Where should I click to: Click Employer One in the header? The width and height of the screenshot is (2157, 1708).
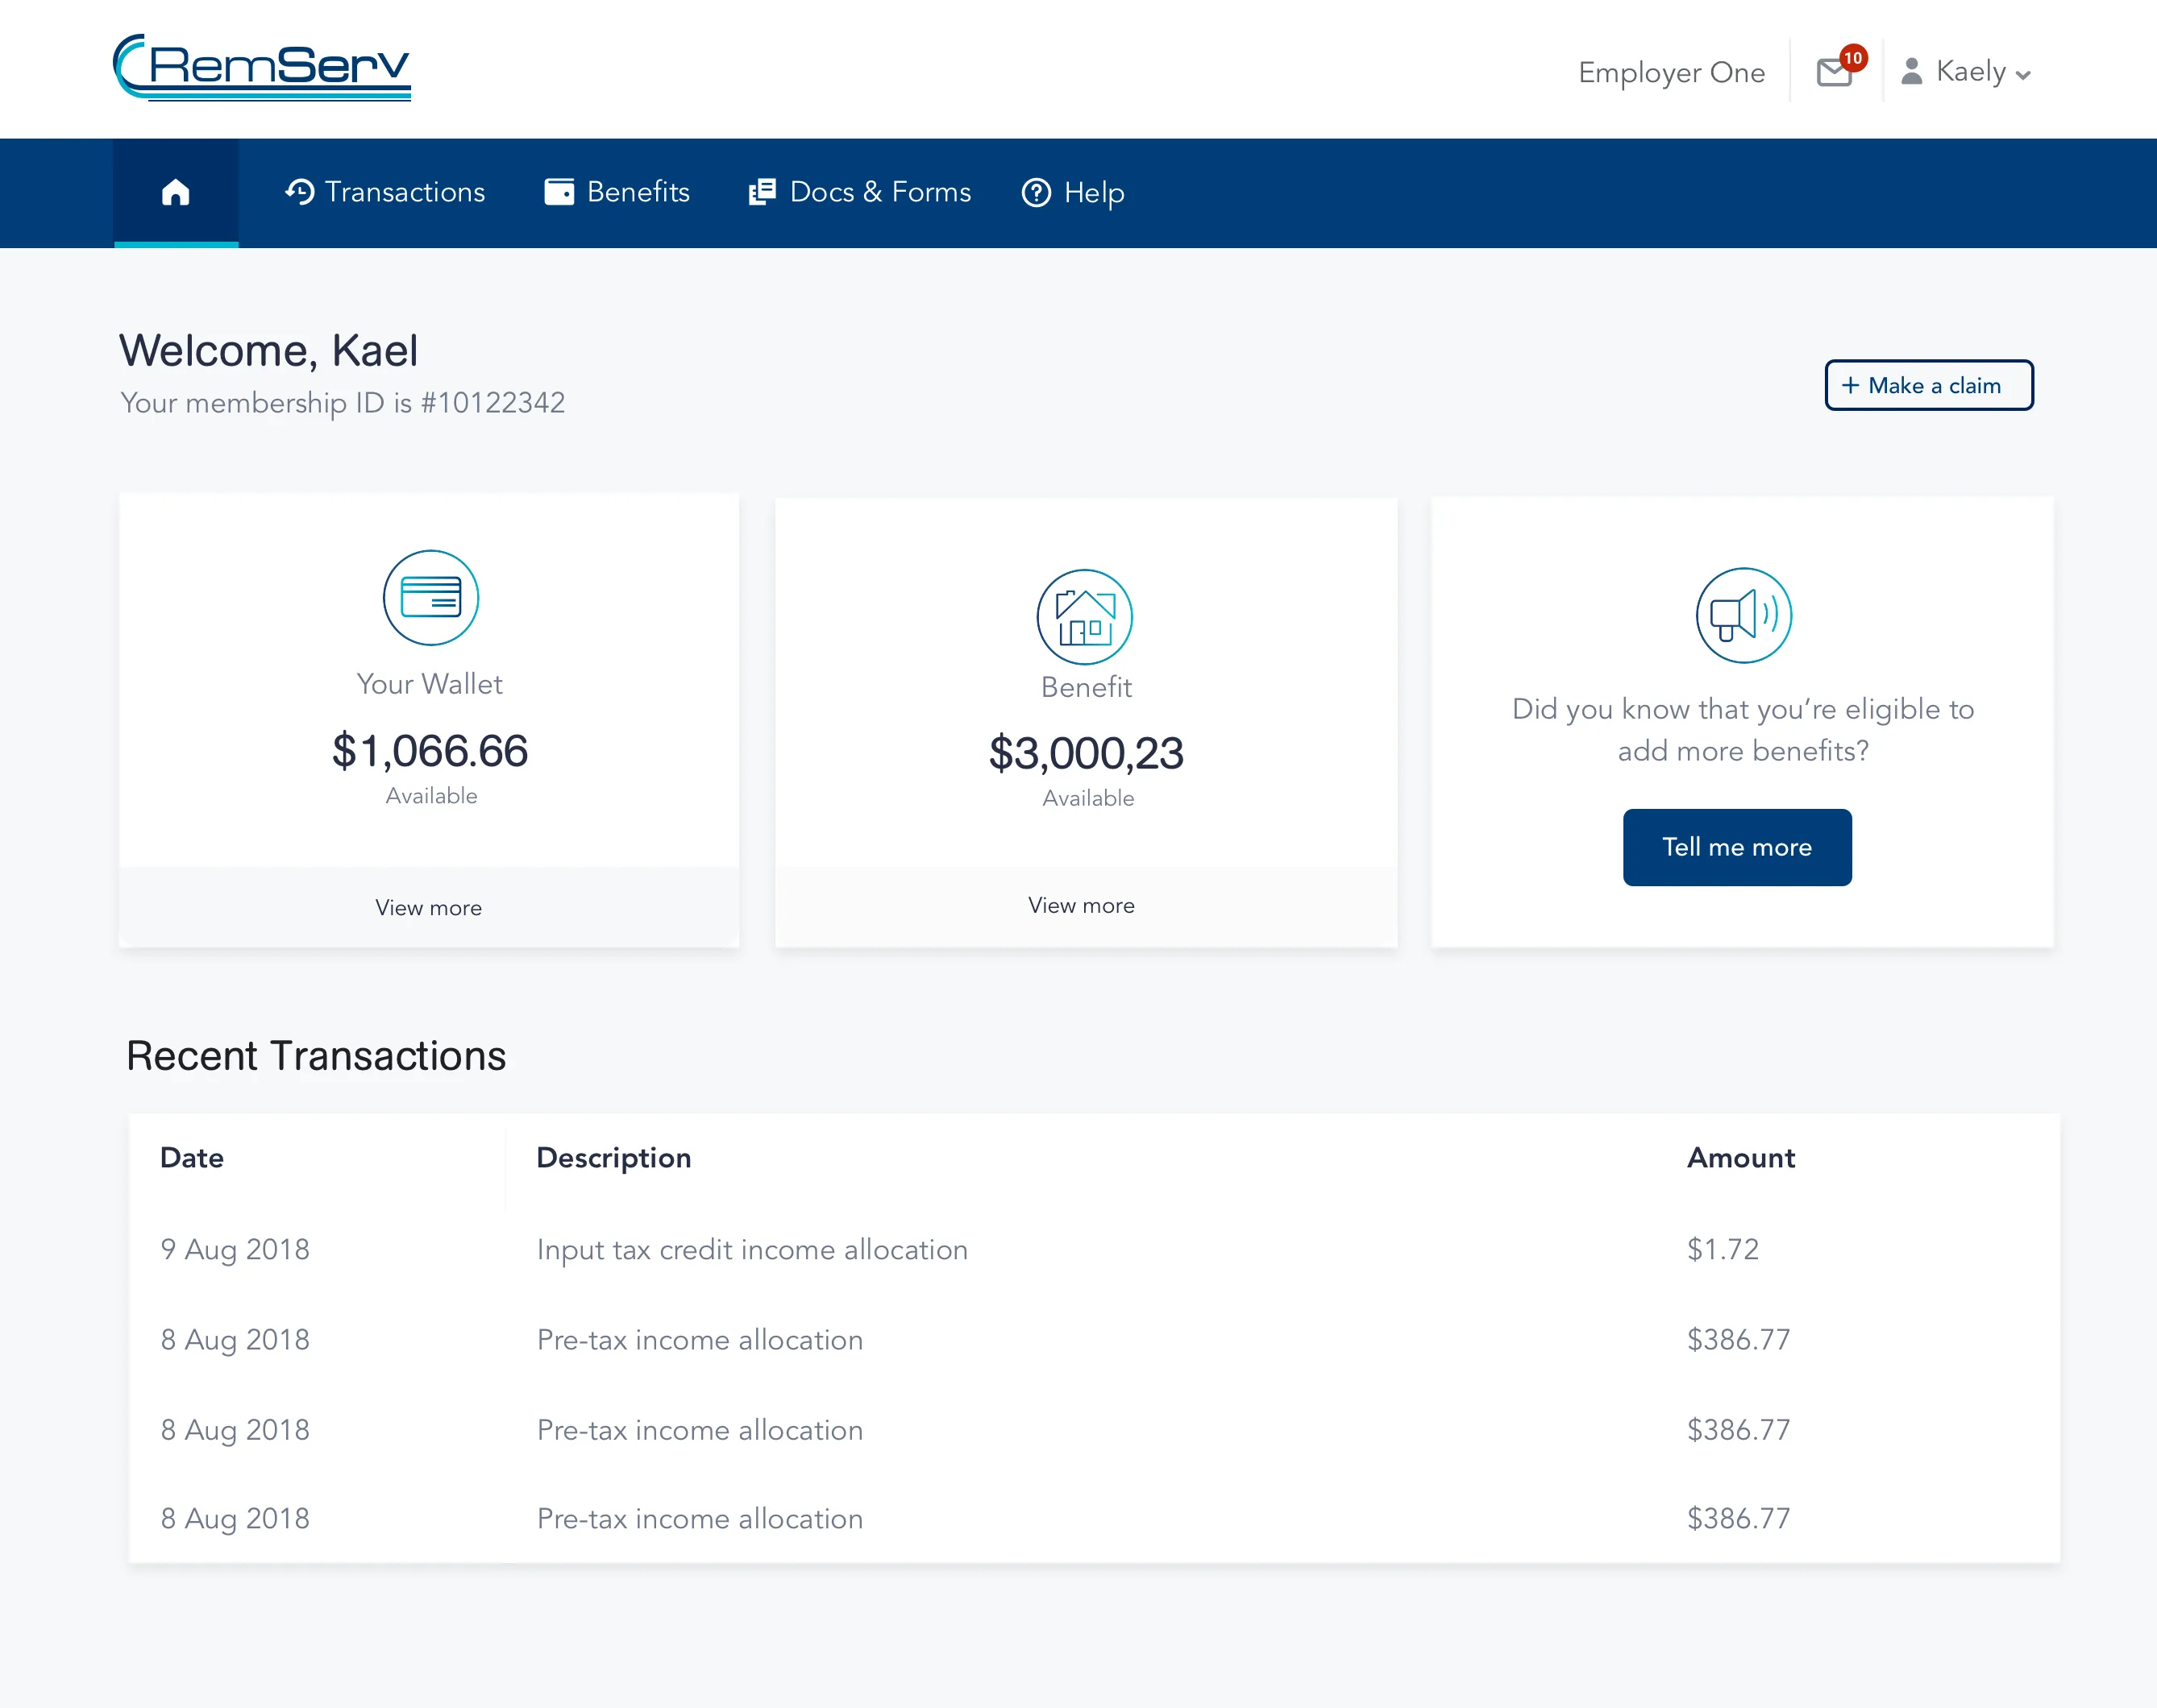pos(1672,73)
